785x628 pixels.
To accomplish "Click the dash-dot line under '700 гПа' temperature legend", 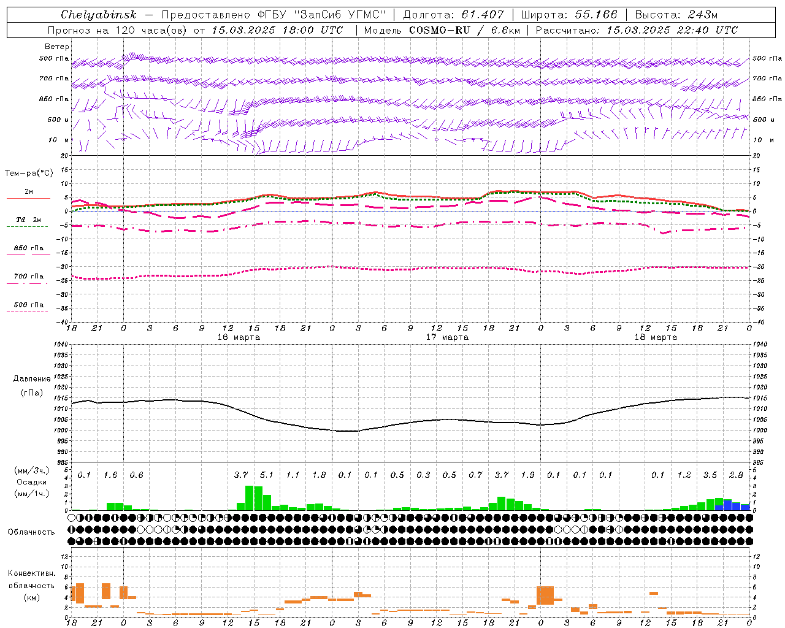I will click(x=27, y=283).
